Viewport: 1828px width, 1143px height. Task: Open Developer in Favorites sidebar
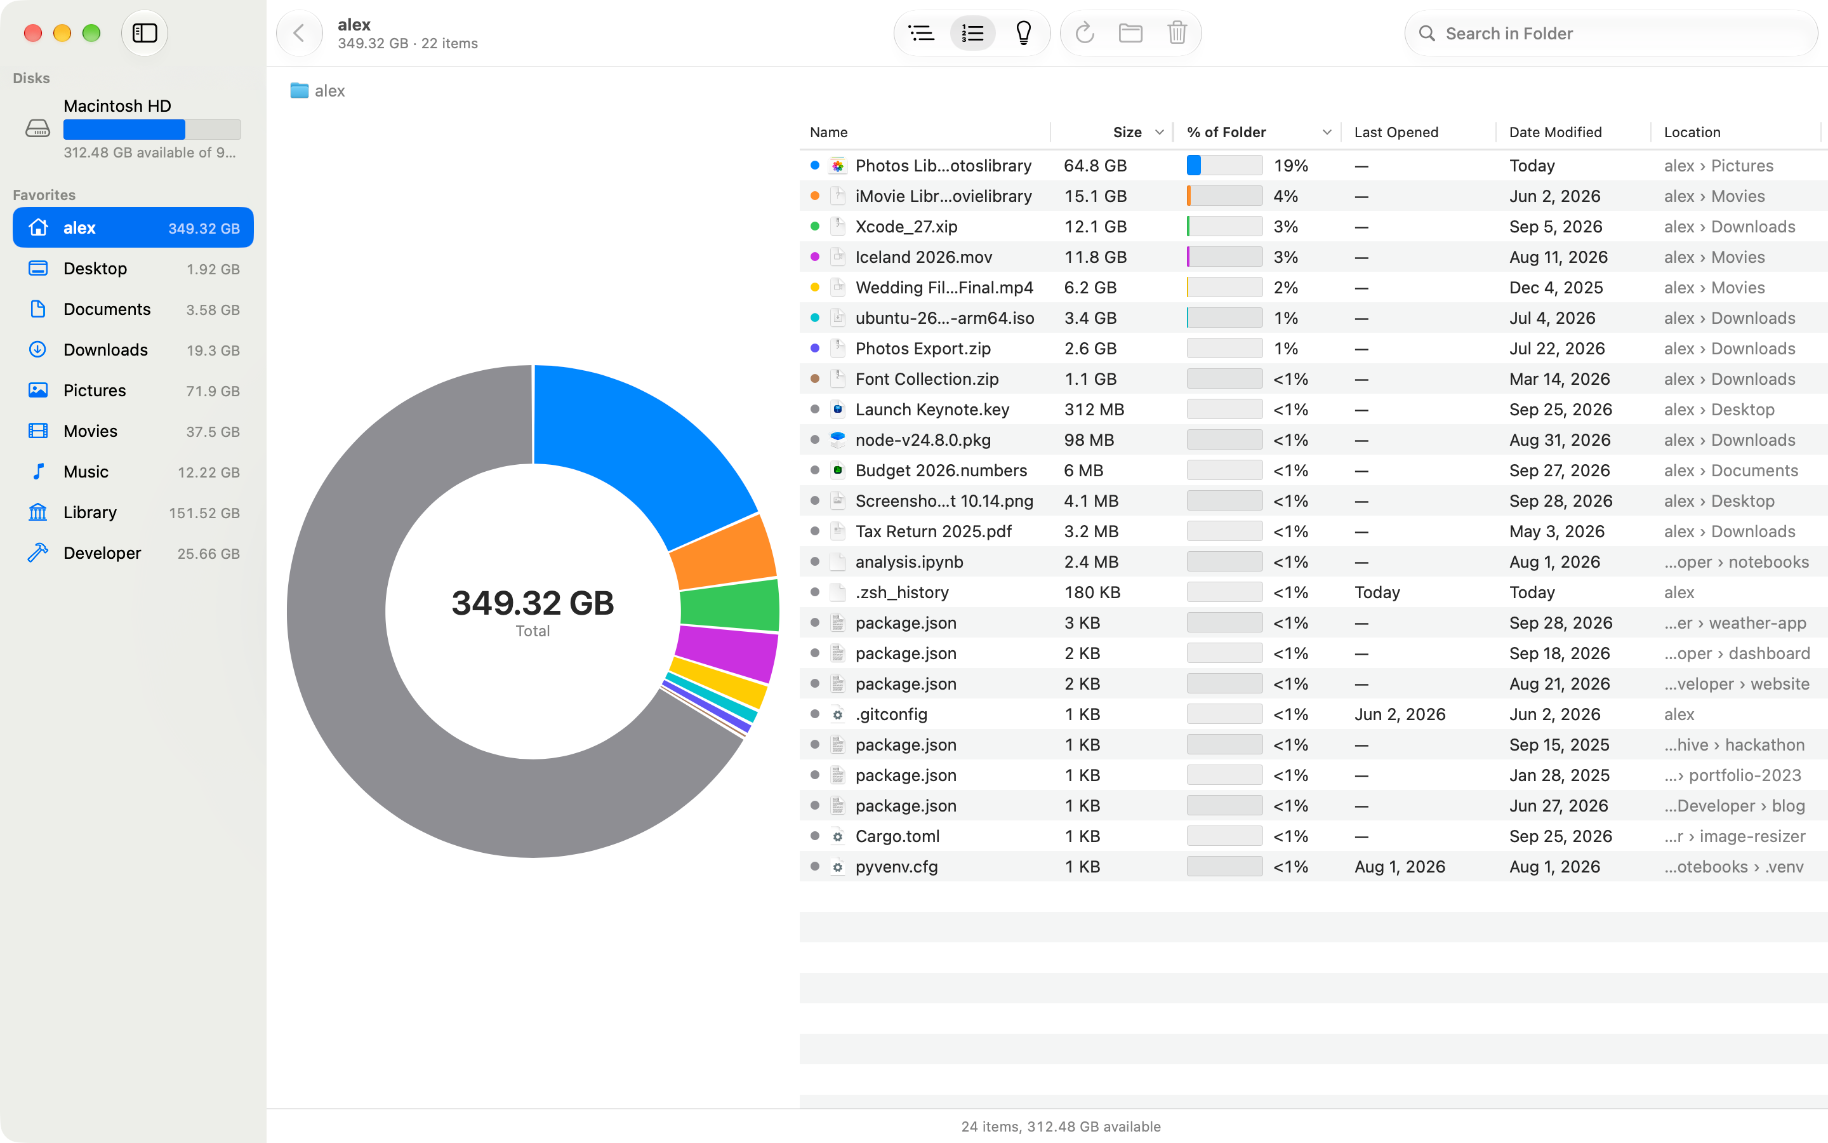133,553
